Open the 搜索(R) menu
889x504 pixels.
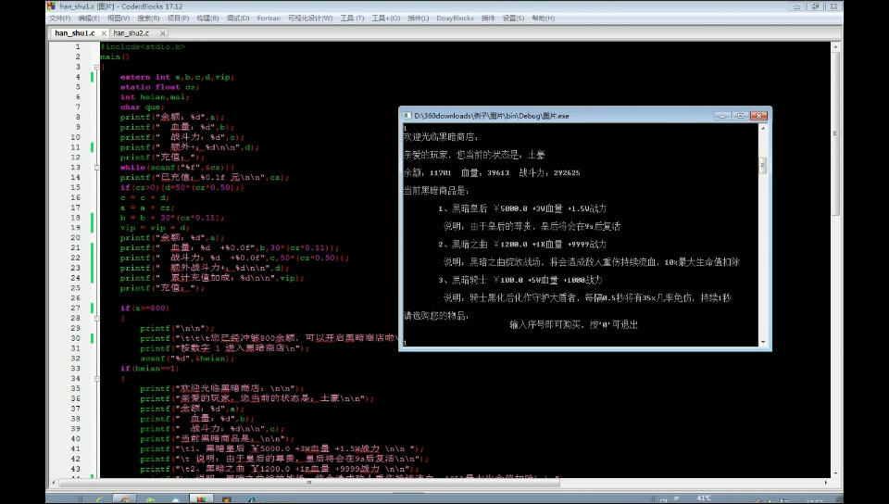point(148,19)
